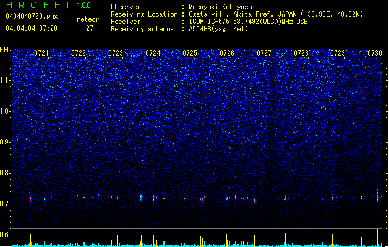Select the filename 0404040720.png
Image resolution: width=389 pixels, height=247 pixels.
32,16
